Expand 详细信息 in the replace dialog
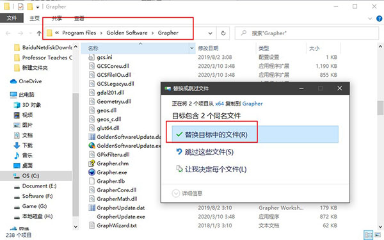This screenshot has width=384, height=240. tap(187, 193)
